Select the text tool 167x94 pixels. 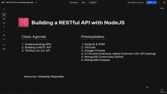tap(4, 39)
